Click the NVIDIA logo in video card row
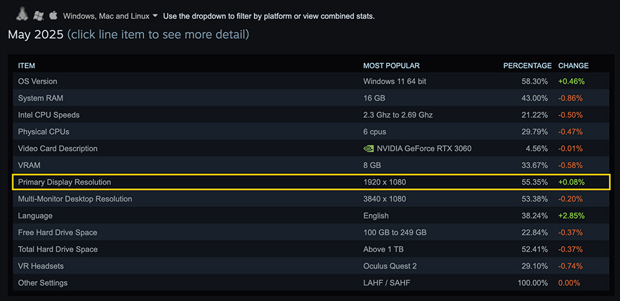Screen dimensions: 620x301 point(369,149)
